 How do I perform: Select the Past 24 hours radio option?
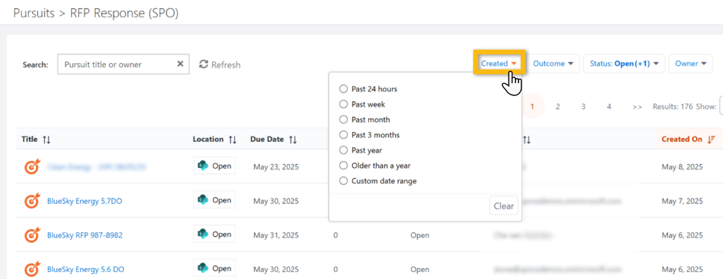(x=344, y=89)
